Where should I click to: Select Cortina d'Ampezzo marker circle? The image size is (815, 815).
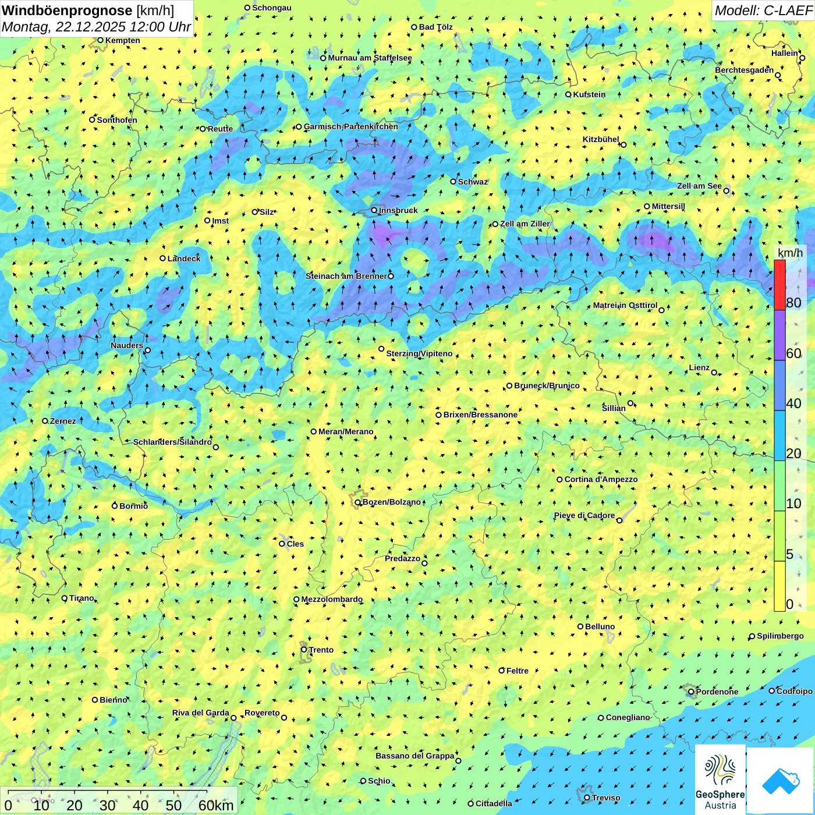click(559, 480)
